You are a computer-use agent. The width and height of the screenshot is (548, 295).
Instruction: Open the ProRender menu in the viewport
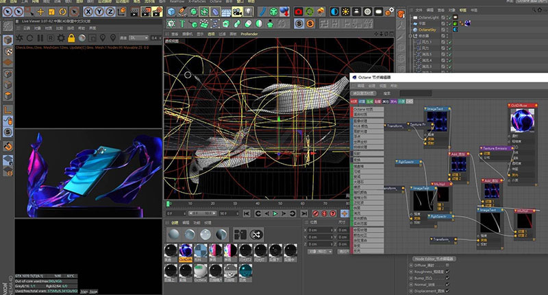(249, 32)
